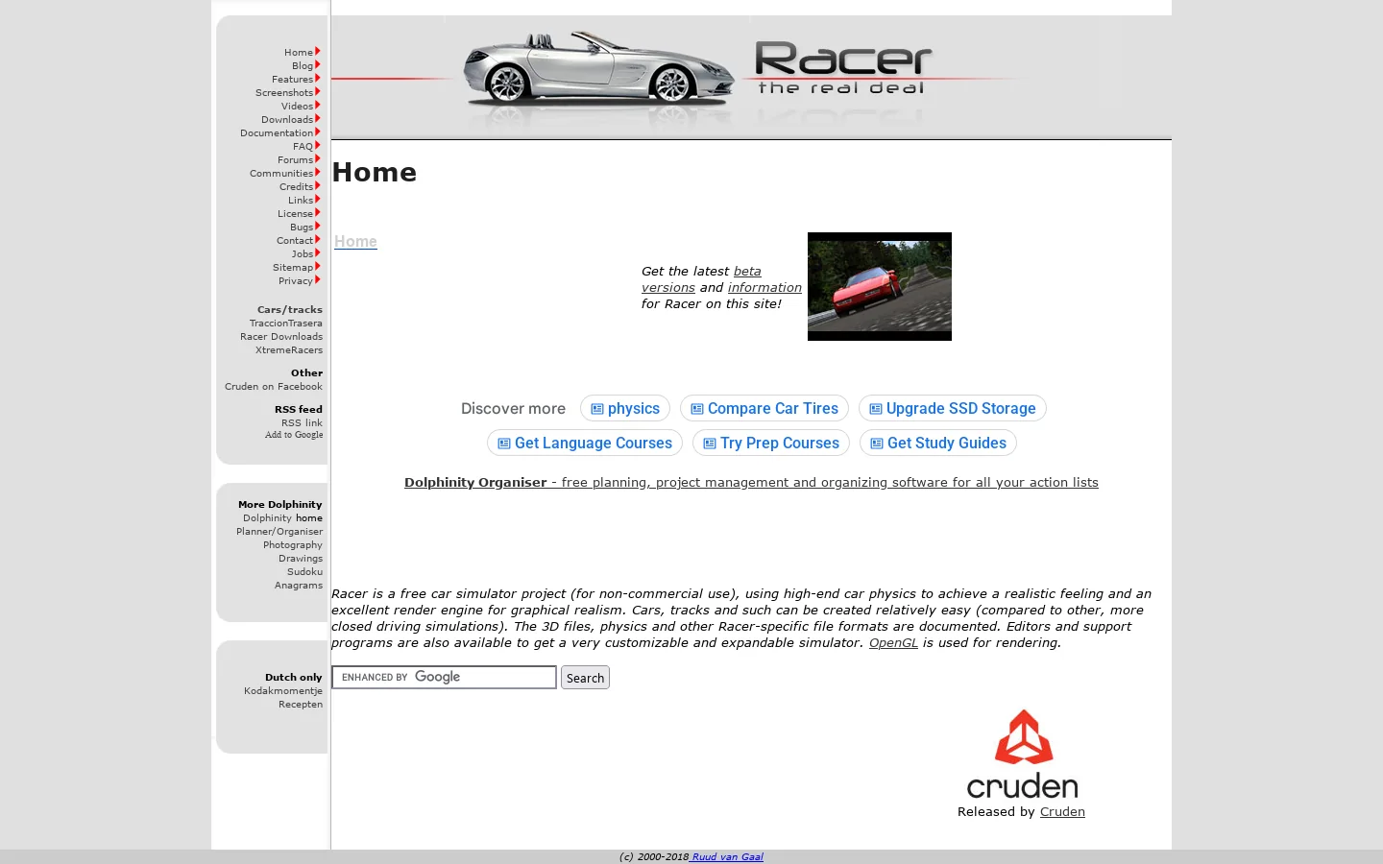Click the Add to Google button
The height and width of the screenshot is (864, 1383).
click(x=294, y=435)
